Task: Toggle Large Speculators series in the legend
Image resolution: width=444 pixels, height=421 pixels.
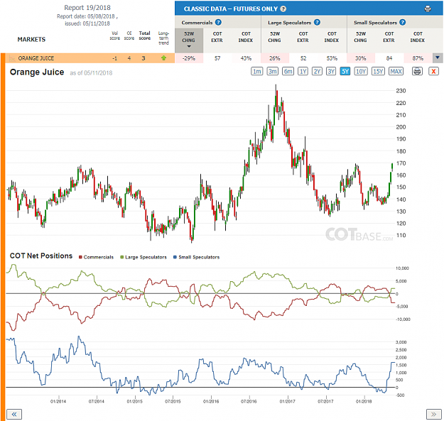Action: point(144,257)
